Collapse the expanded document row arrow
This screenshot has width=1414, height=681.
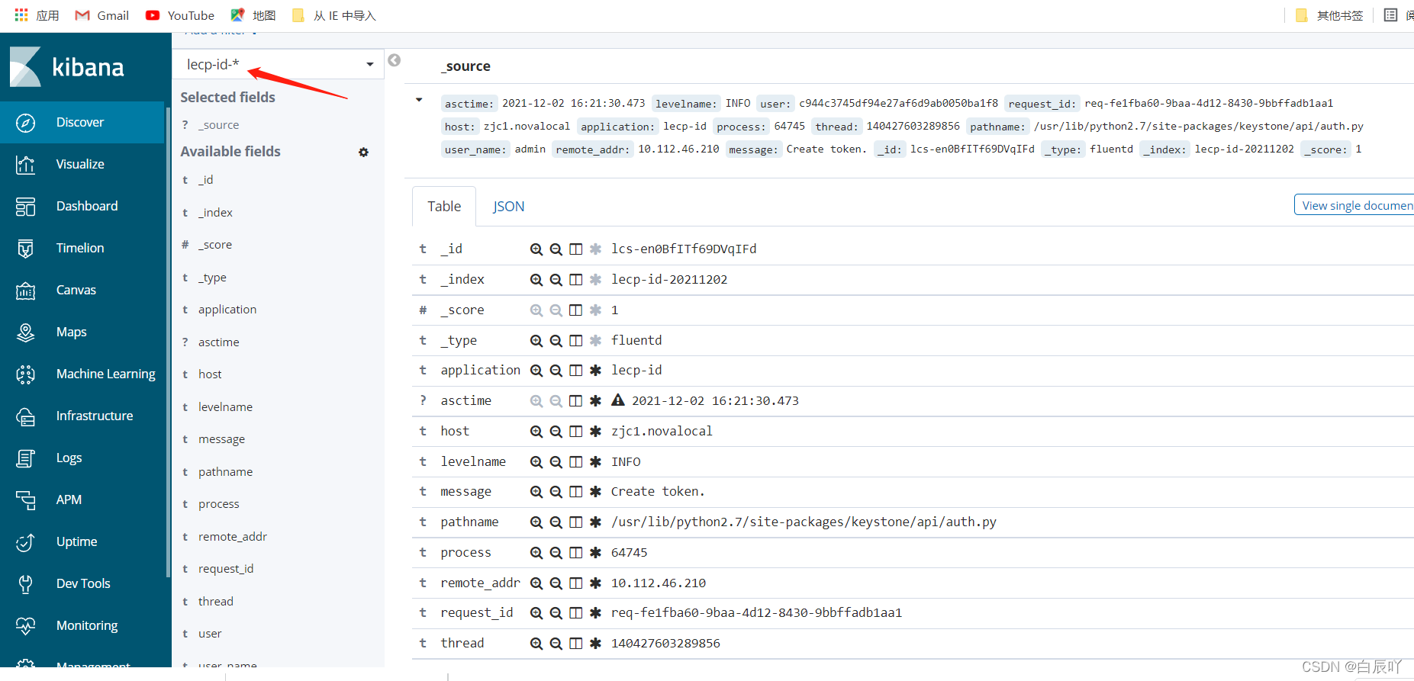pyautogui.click(x=419, y=100)
